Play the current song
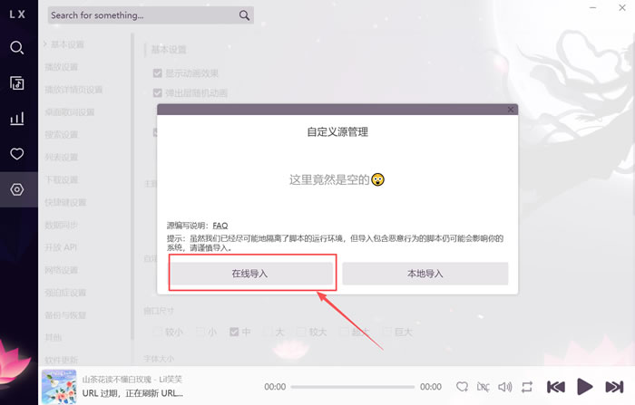Screen dimensions: 635x405 coord(584,387)
